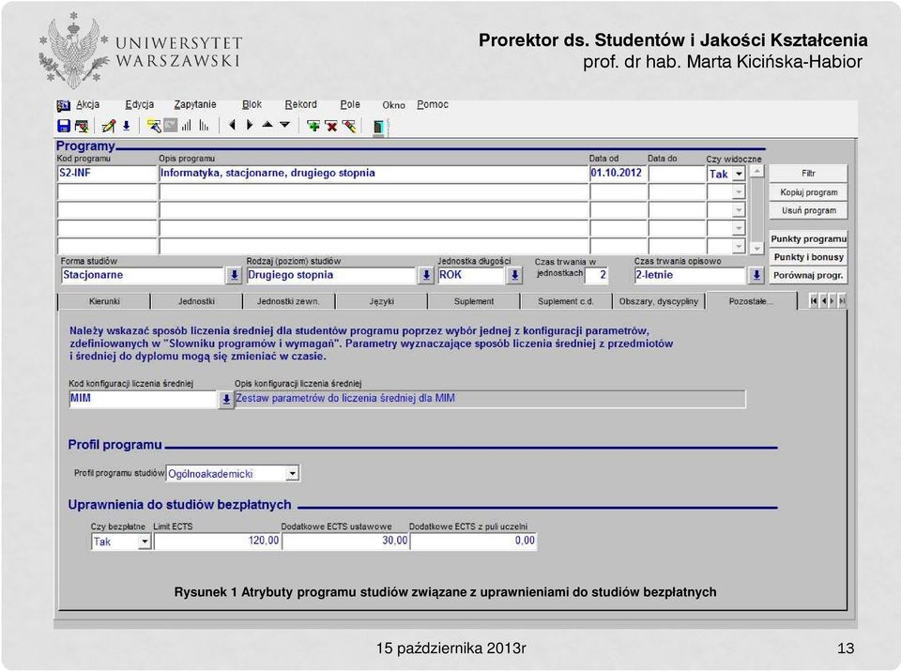This screenshot has height=671, width=901.
Task: Expand Czy widoczne dropdown in third row
Action: click(x=739, y=210)
